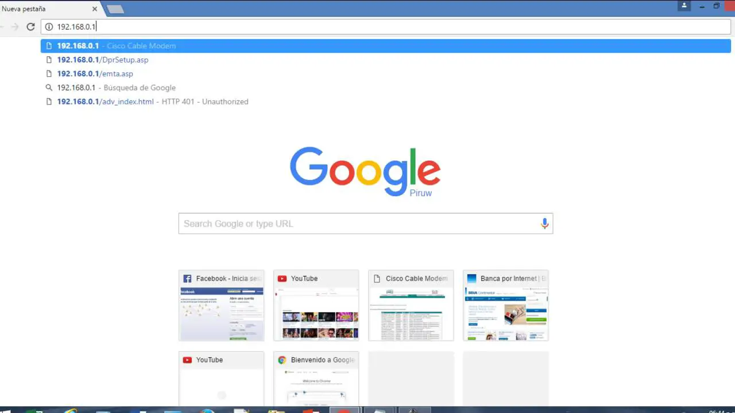
Task: Open a new tab with the new-tab button
Action: click(x=115, y=9)
